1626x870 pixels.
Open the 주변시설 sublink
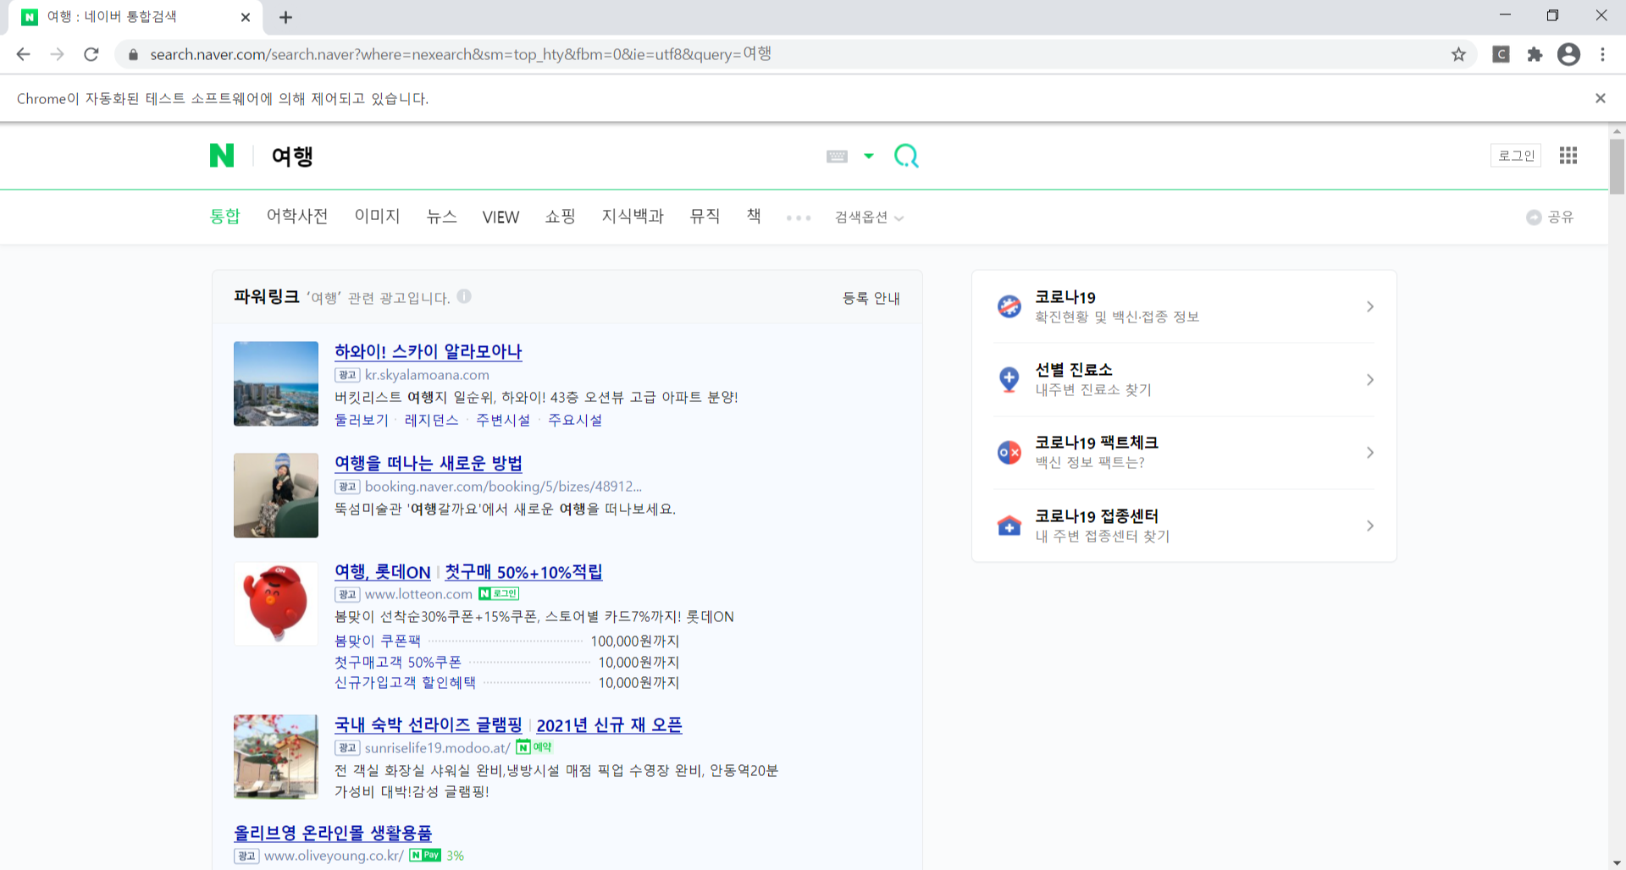pyautogui.click(x=503, y=420)
